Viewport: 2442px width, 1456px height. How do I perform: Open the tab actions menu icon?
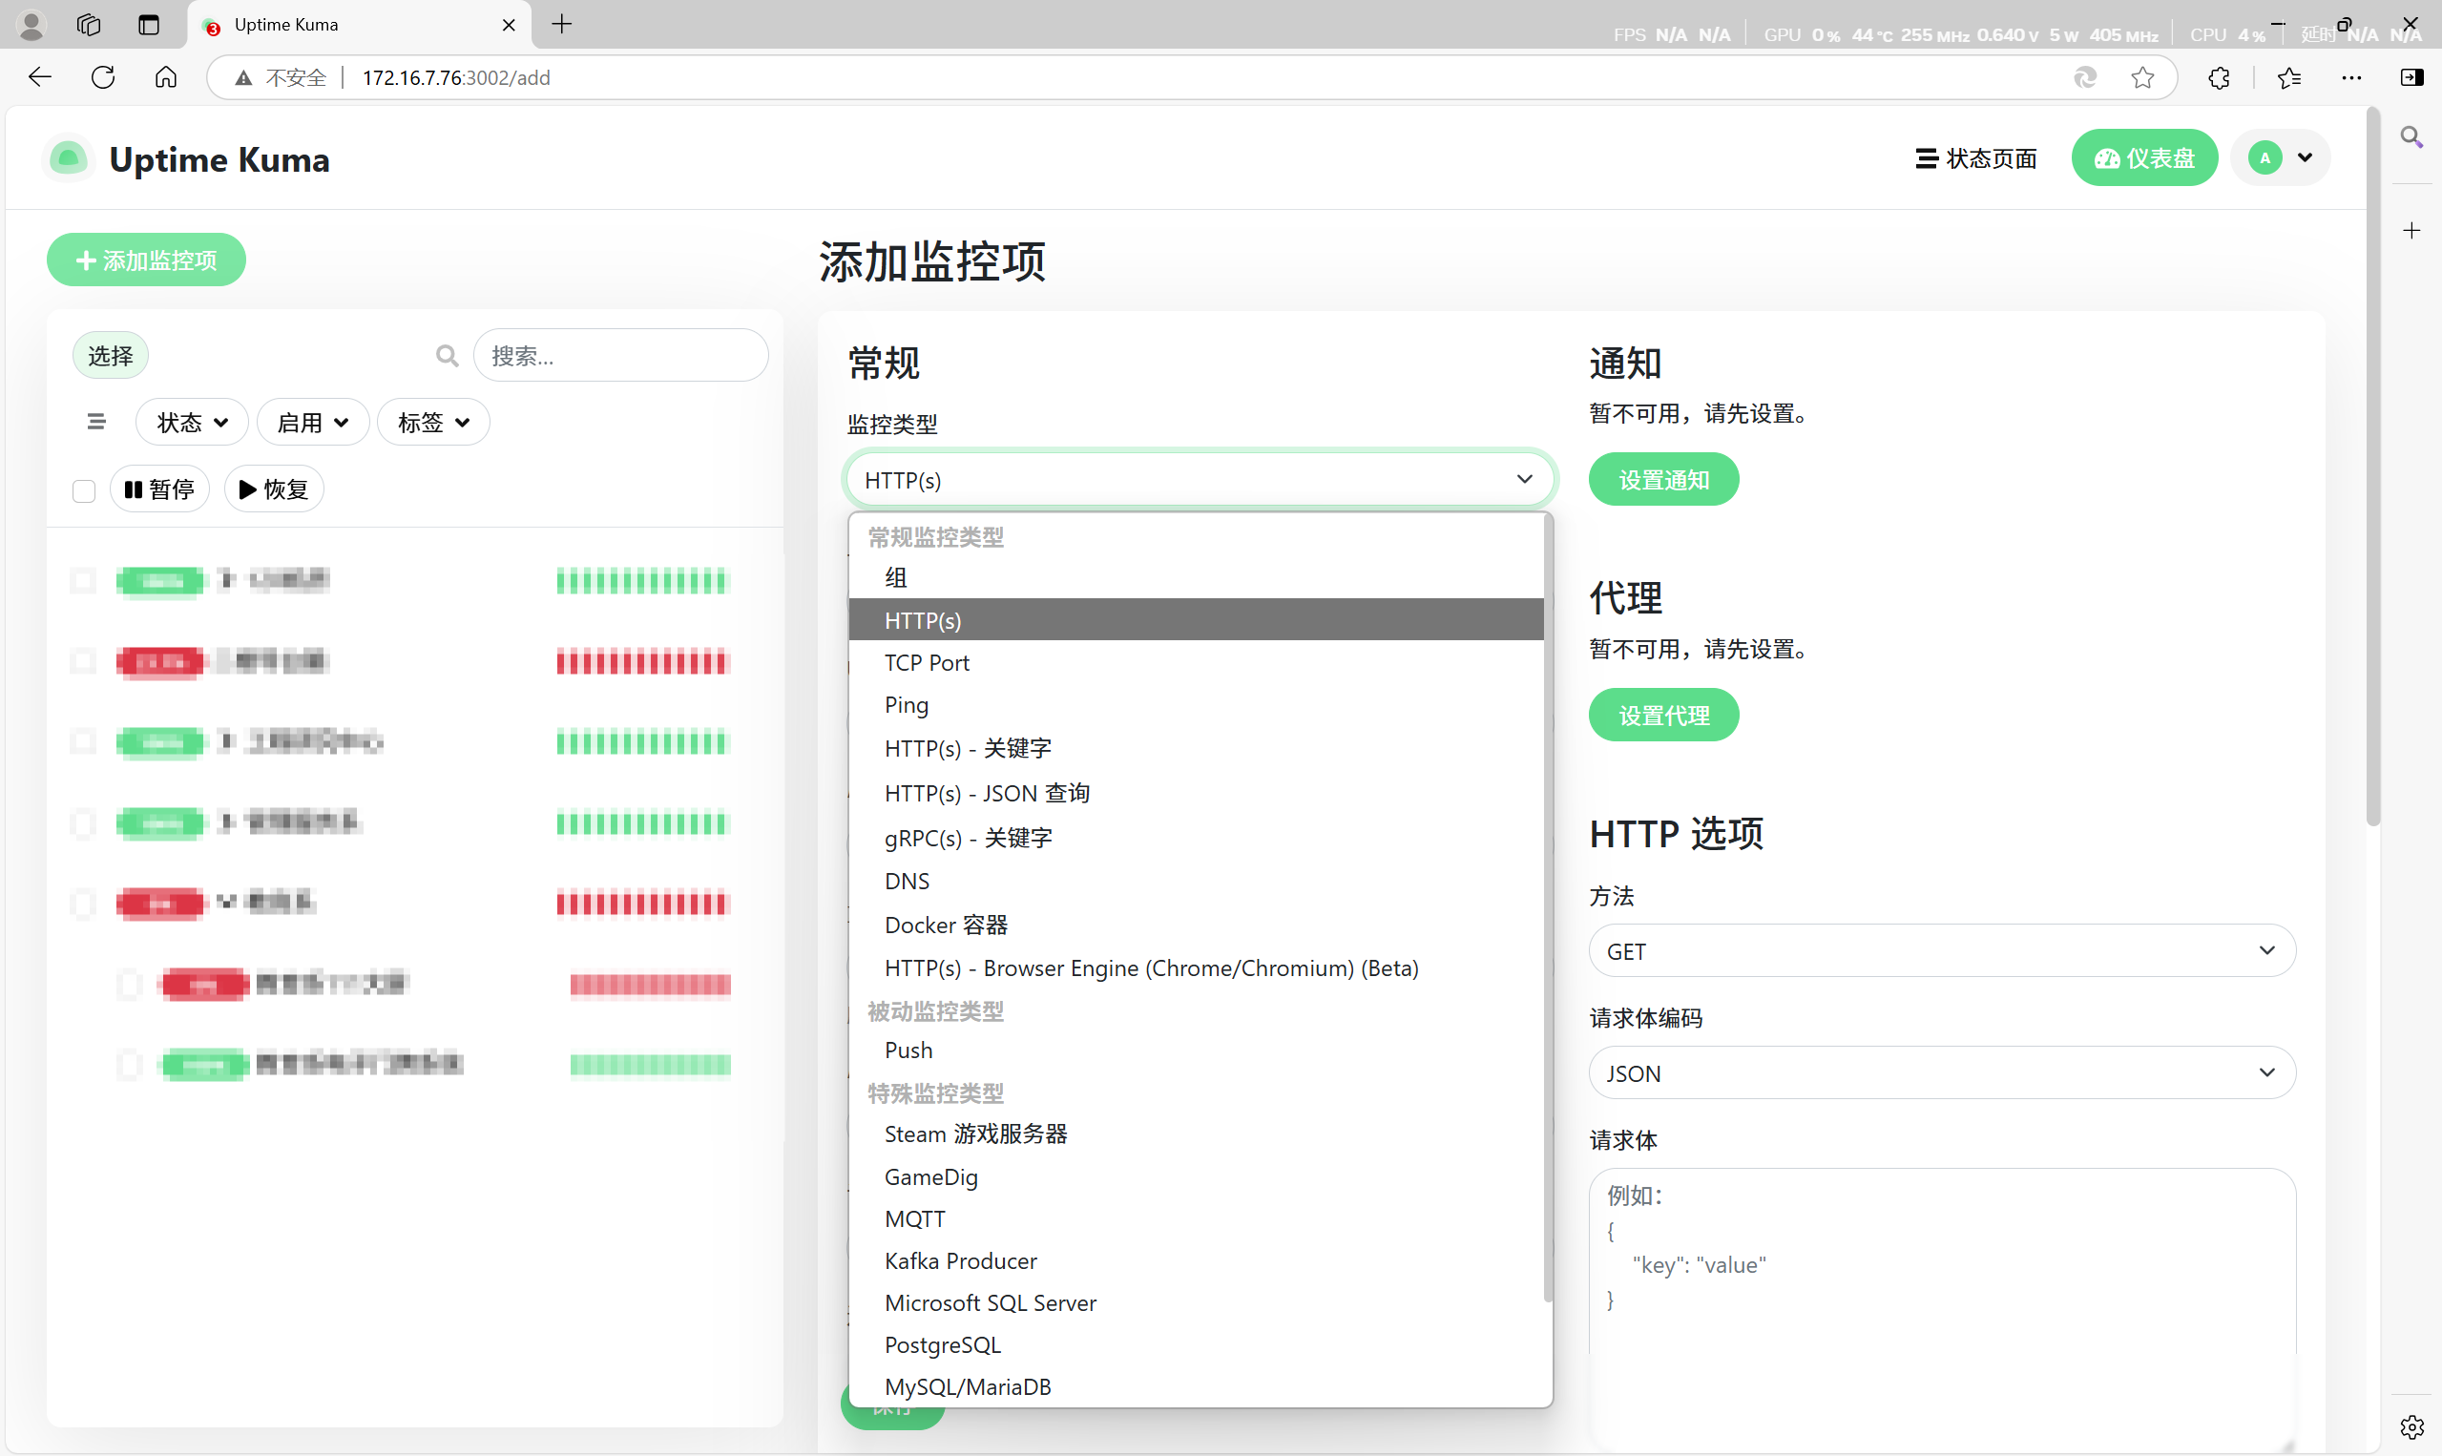click(x=148, y=25)
